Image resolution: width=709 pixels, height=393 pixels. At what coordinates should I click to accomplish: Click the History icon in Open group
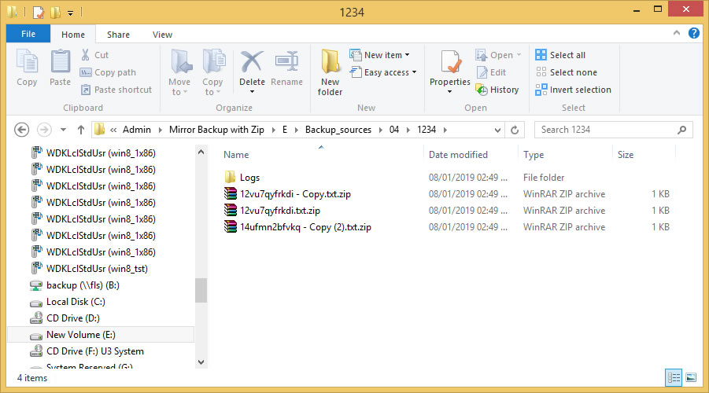click(x=497, y=90)
